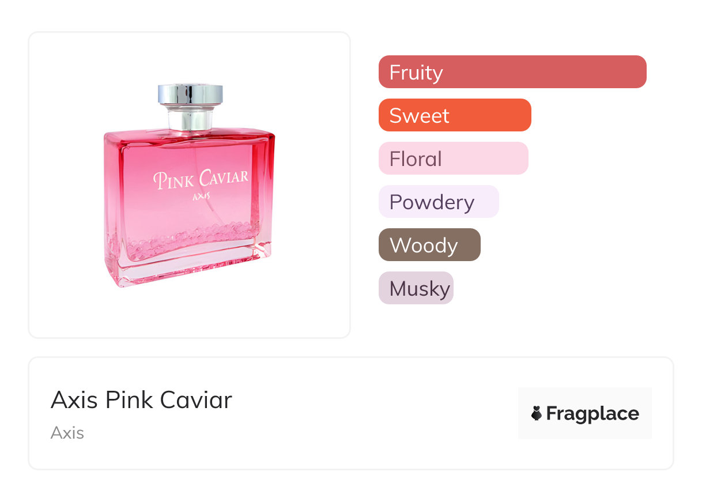Open the Axis brand link below title
Viewport: 702px width, 498px height.
click(x=67, y=433)
